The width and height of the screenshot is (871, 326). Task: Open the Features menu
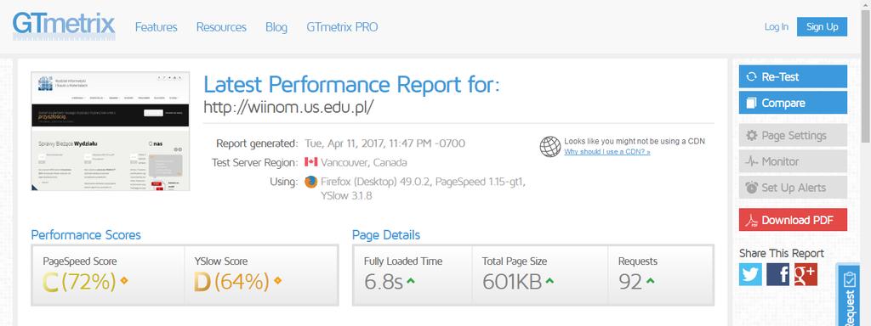157,27
